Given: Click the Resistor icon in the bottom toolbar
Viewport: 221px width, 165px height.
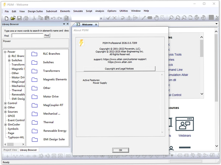Looking at the screenshot, I should 15,156.
